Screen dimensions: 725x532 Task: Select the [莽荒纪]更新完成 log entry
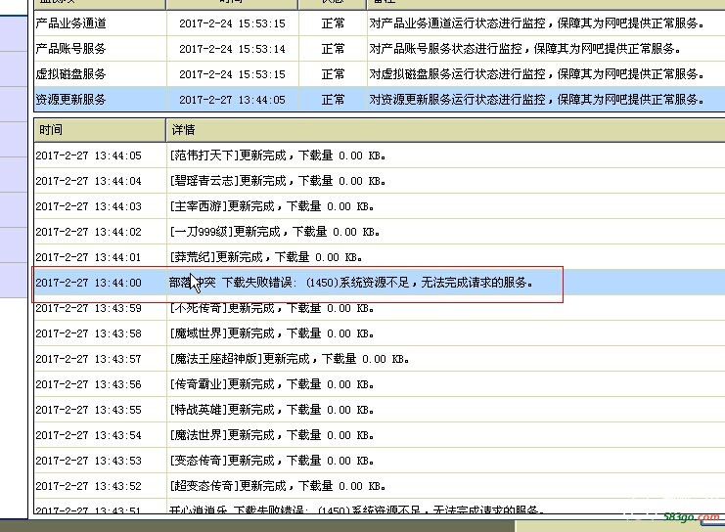point(266,257)
